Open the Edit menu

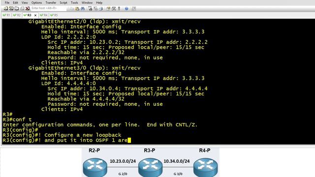point(15,2)
